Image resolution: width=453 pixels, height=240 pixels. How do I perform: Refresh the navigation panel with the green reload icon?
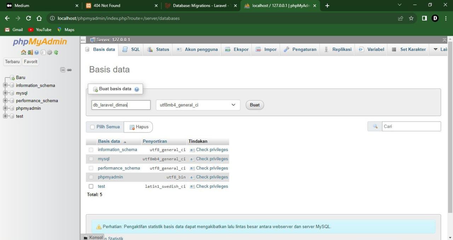(x=56, y=52)
